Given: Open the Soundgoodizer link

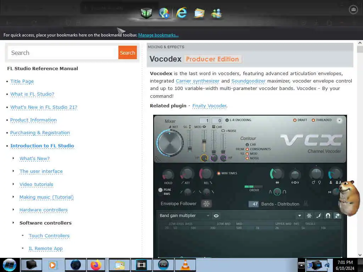Looking at the screenshot, I should (x=248, y=81).
